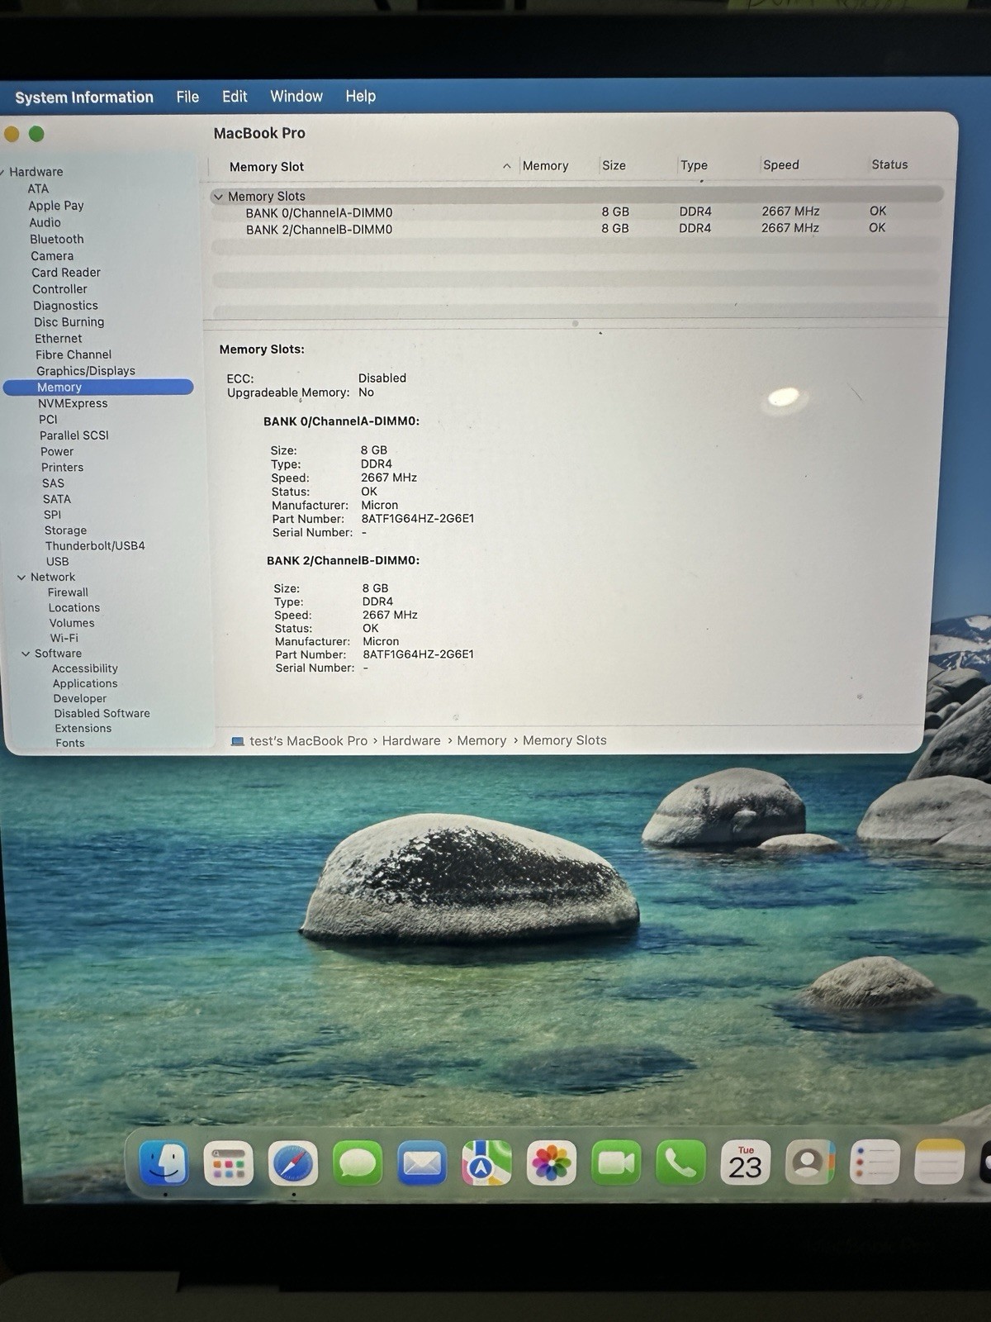
Task: Select Storage in the sidebar
Action: 65,530
